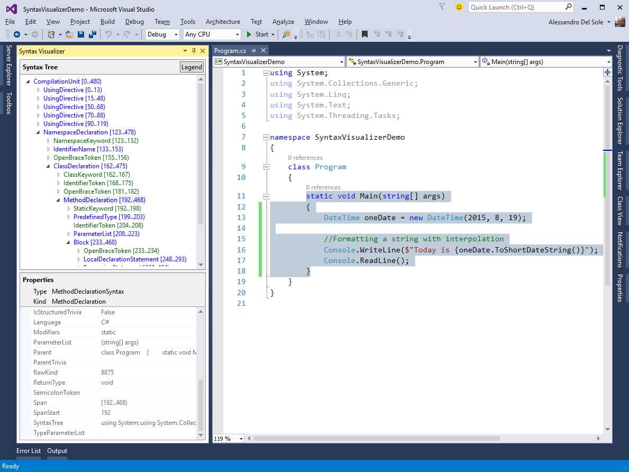Click the Legend button in Syntax Visualizer
Image resolution: width=629 pixels, height=472 pixels.
191,67
